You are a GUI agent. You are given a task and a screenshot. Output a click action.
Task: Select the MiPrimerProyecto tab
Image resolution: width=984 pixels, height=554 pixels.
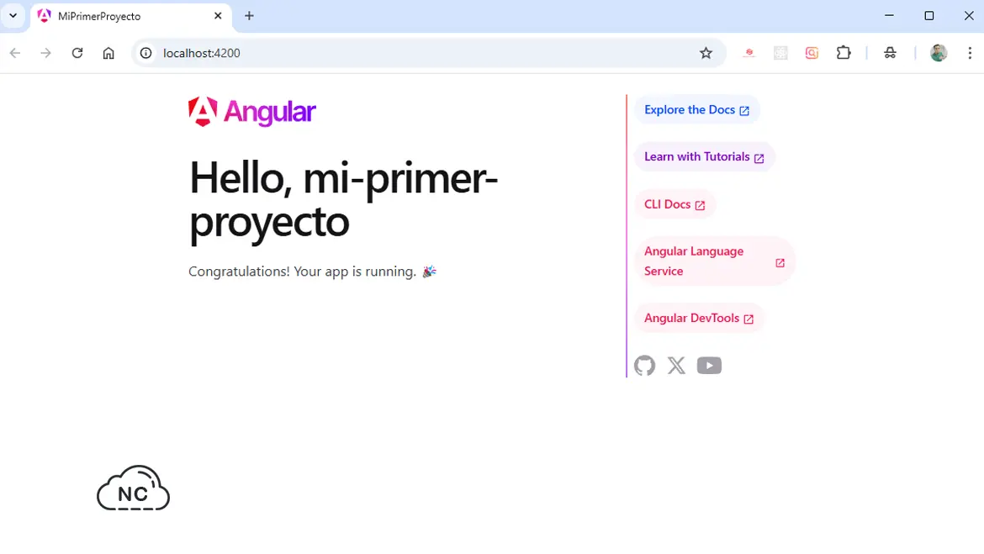[130, 16]
